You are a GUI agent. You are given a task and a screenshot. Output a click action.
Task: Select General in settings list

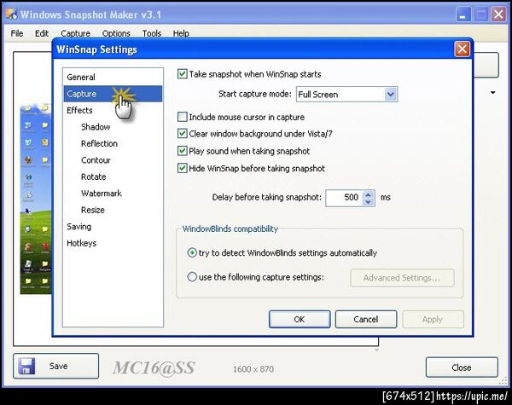[x=113, y=77]
